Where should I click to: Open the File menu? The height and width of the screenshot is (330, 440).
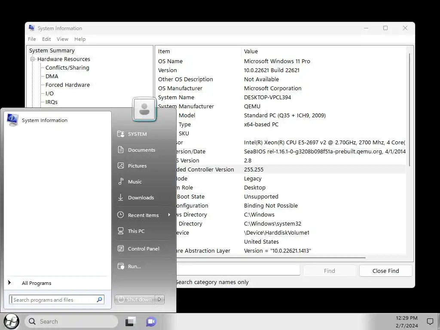32,39
